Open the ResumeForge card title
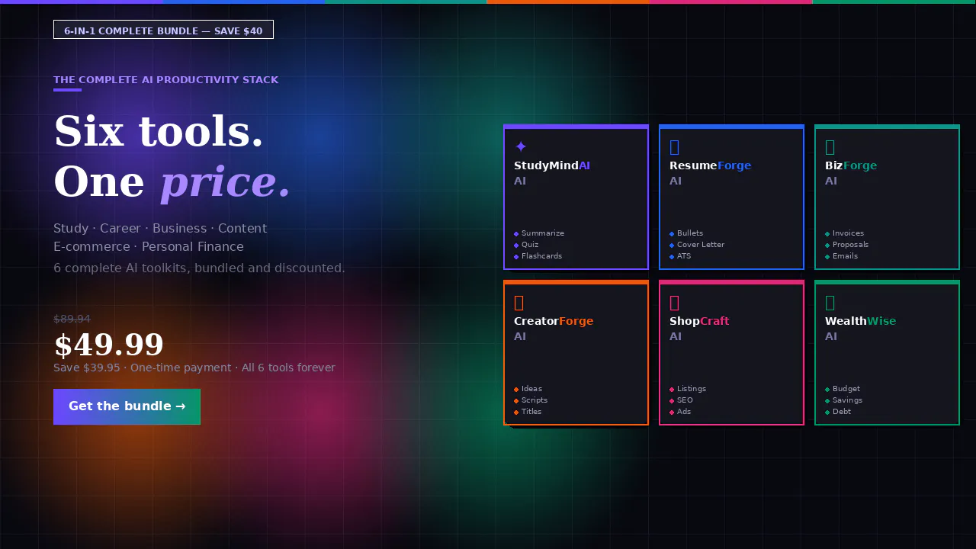976x549 pixels. point(711,165)
